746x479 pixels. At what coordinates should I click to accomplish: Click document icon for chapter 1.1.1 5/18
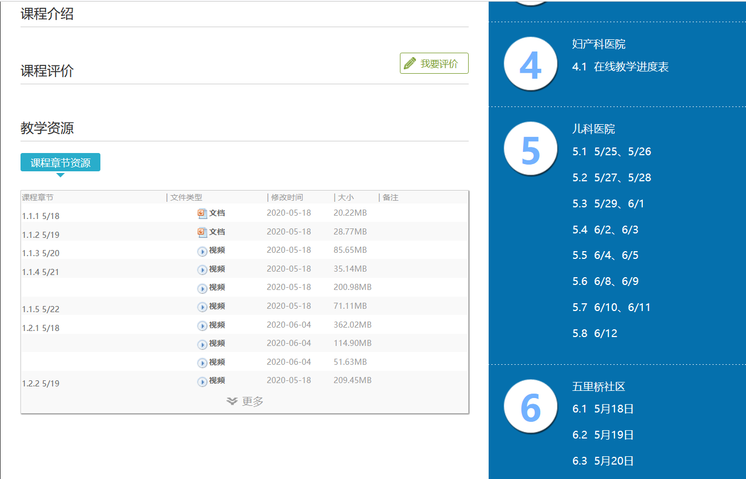point(202,213)
